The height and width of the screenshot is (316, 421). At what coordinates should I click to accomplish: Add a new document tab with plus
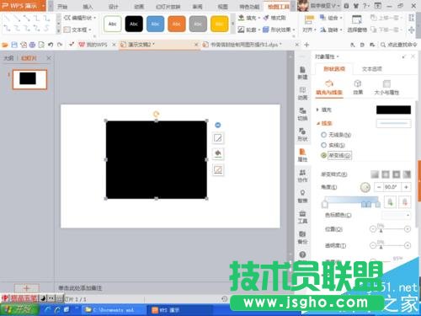coord(306,45)
